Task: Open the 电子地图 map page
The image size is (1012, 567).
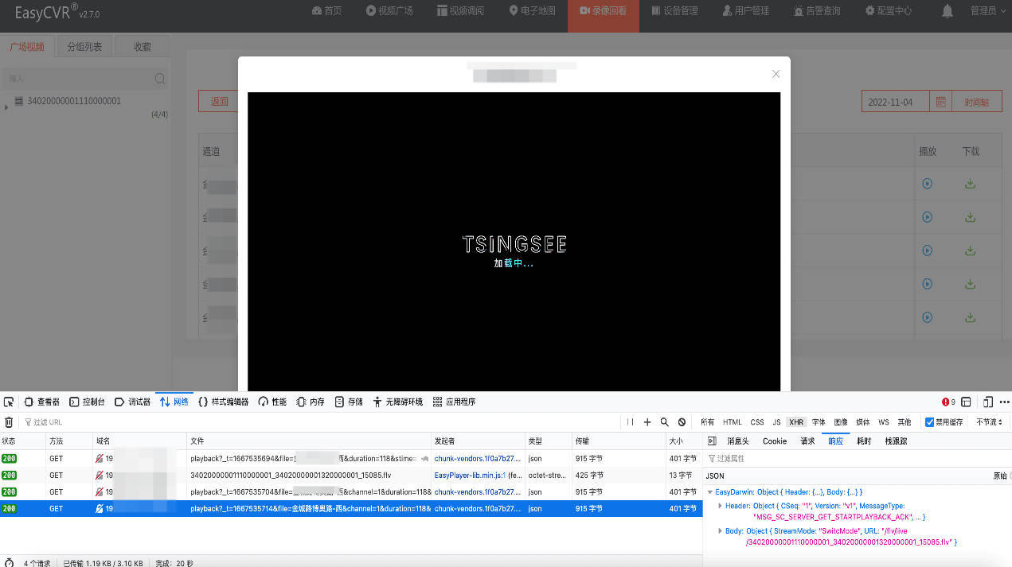Action: pyautogui.click(x=532, y=11)
